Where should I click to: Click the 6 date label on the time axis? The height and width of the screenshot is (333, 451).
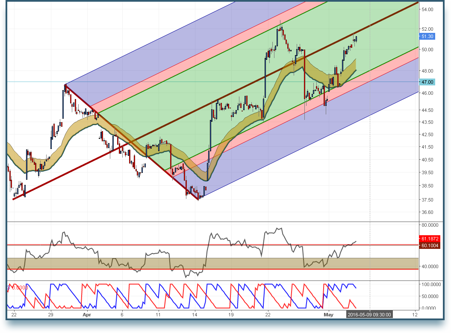point(122,315)
